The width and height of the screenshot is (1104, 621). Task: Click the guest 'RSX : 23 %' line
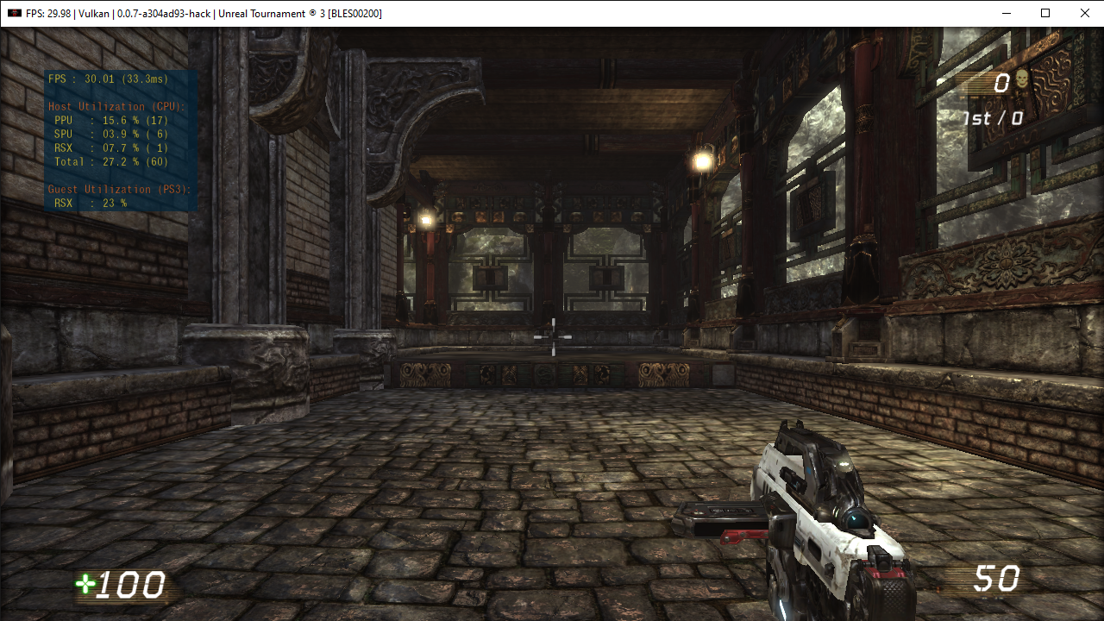pyautogui.click(x=91, y=203)
